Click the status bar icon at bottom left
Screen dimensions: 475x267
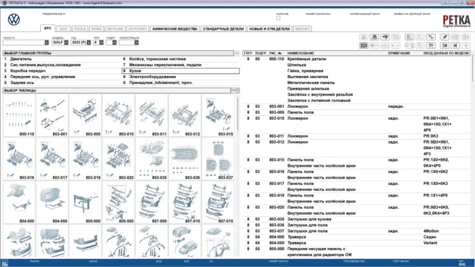click(x=5, y=263)
